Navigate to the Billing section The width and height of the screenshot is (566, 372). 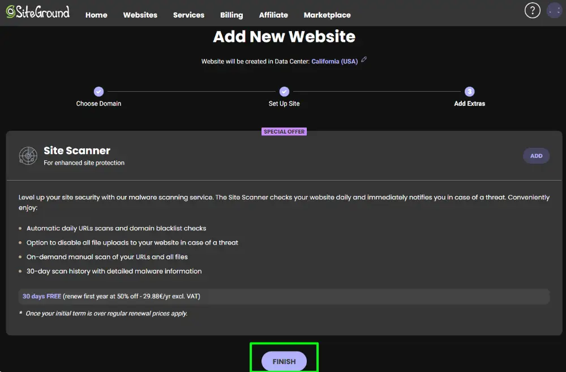231,15
